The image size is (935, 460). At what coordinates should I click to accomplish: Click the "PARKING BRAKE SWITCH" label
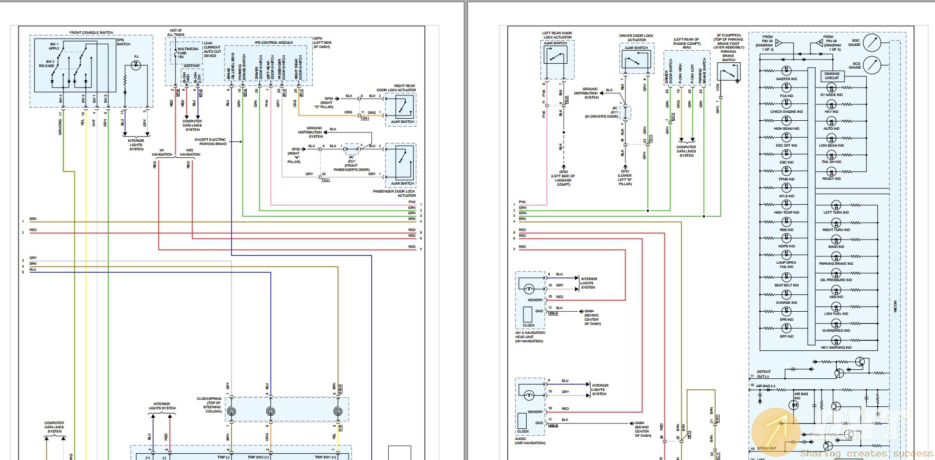coord(728,56)
